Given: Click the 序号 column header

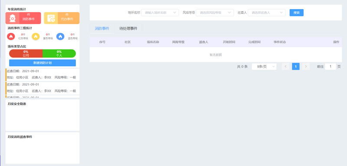Looking at the screenshot, I should (102, 42).
